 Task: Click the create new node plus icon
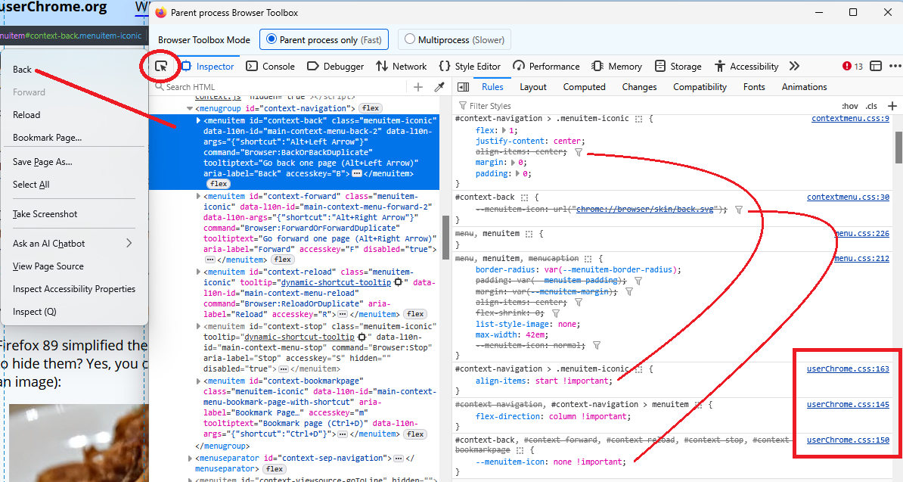click(x=418, y=87)
